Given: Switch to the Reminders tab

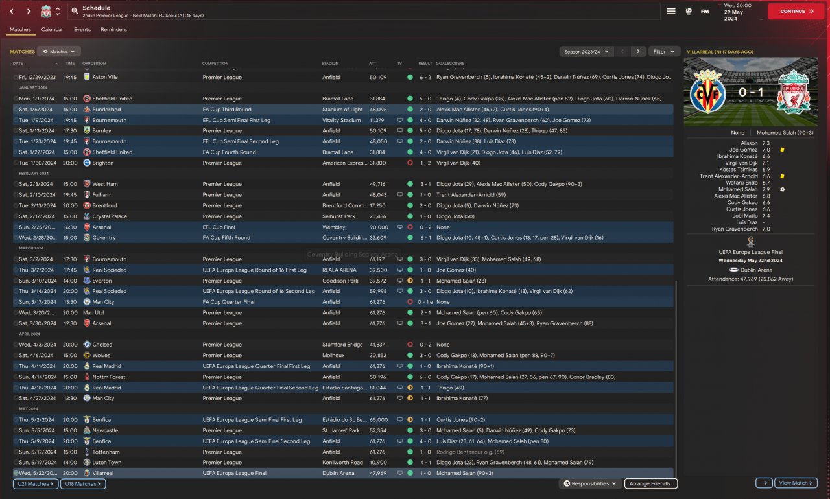Looking at the screenshot, I should click(x=113, y=29).
